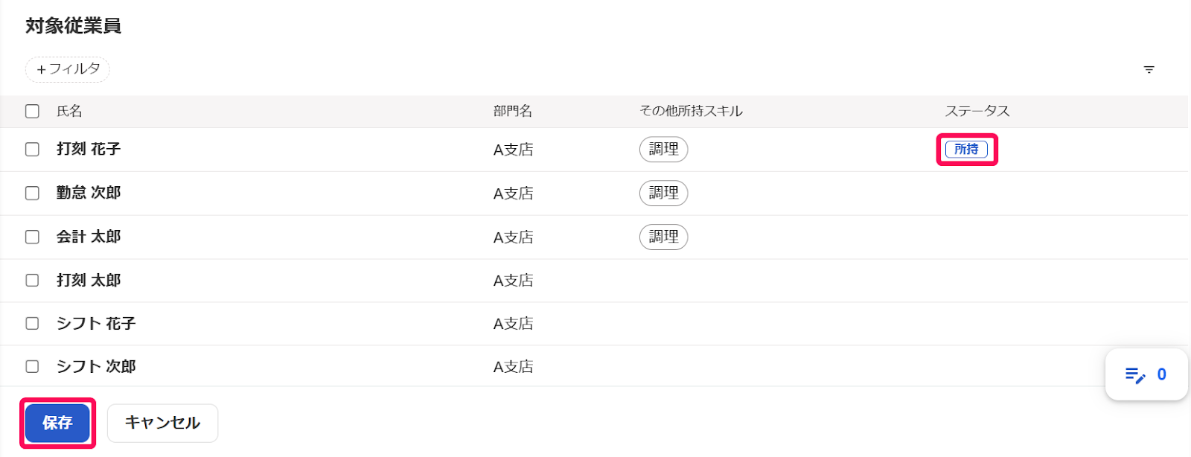Viewport: 1191px width, 457px height.
Task: Click the 部門名 column header
Action: [512, 111]
